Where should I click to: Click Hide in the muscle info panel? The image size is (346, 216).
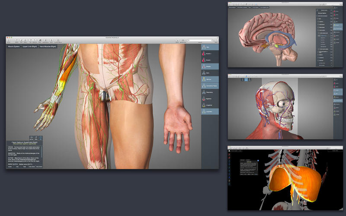click(x=17, y=167)
